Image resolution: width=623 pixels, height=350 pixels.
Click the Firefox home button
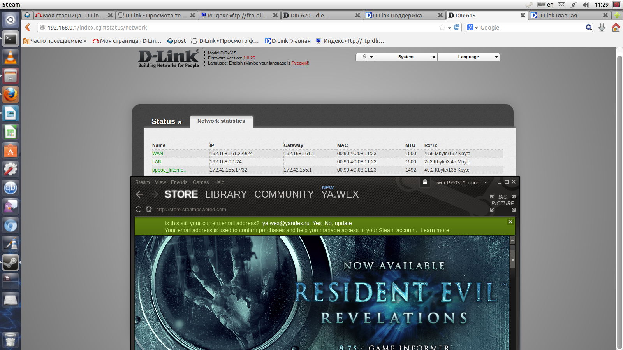616,27
